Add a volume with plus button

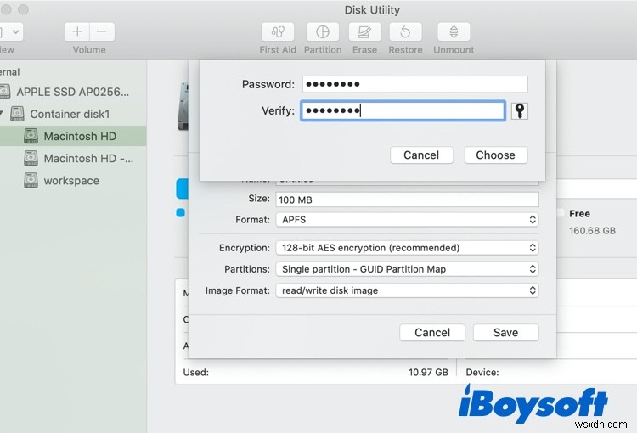coord(77,31)
